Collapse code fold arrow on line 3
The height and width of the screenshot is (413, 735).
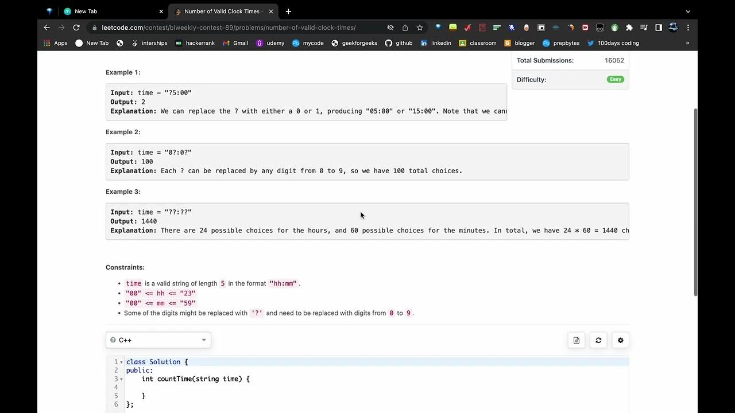tap(121, 379)
